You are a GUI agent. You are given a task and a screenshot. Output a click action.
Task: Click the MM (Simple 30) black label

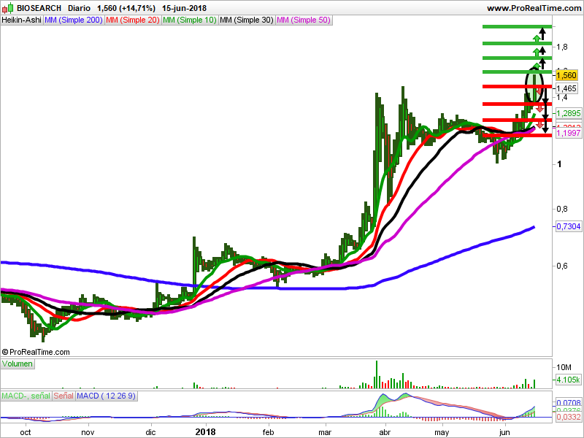tap(247, 20)
